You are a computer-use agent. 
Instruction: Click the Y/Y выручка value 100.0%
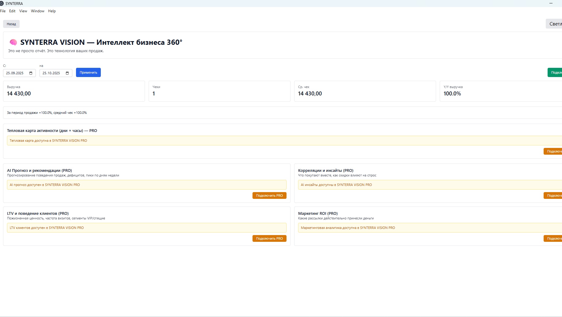coord(452,94)
